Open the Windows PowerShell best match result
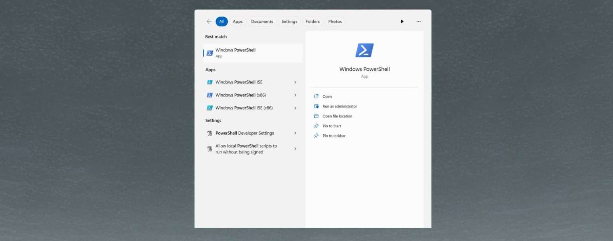613x241 pixels. pyautogui.click(x=253, y=53)
